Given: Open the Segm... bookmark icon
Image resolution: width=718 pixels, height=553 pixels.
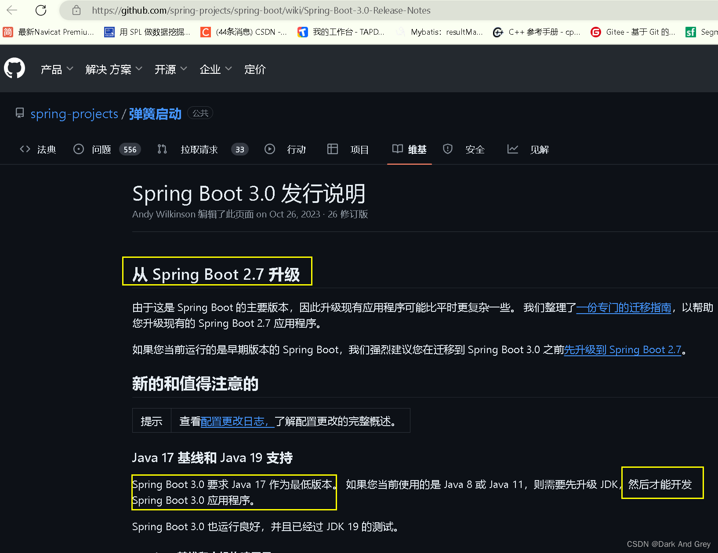Looking at the screenshot, I should 691,32.
